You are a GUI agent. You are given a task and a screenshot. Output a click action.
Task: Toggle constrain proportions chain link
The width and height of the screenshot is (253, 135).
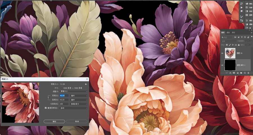point(48,98)
